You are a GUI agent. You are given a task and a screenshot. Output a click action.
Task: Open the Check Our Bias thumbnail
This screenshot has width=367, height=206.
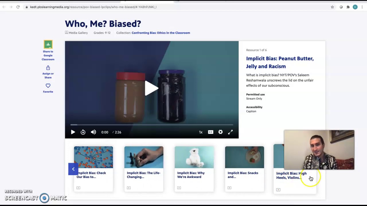[93, 157]
